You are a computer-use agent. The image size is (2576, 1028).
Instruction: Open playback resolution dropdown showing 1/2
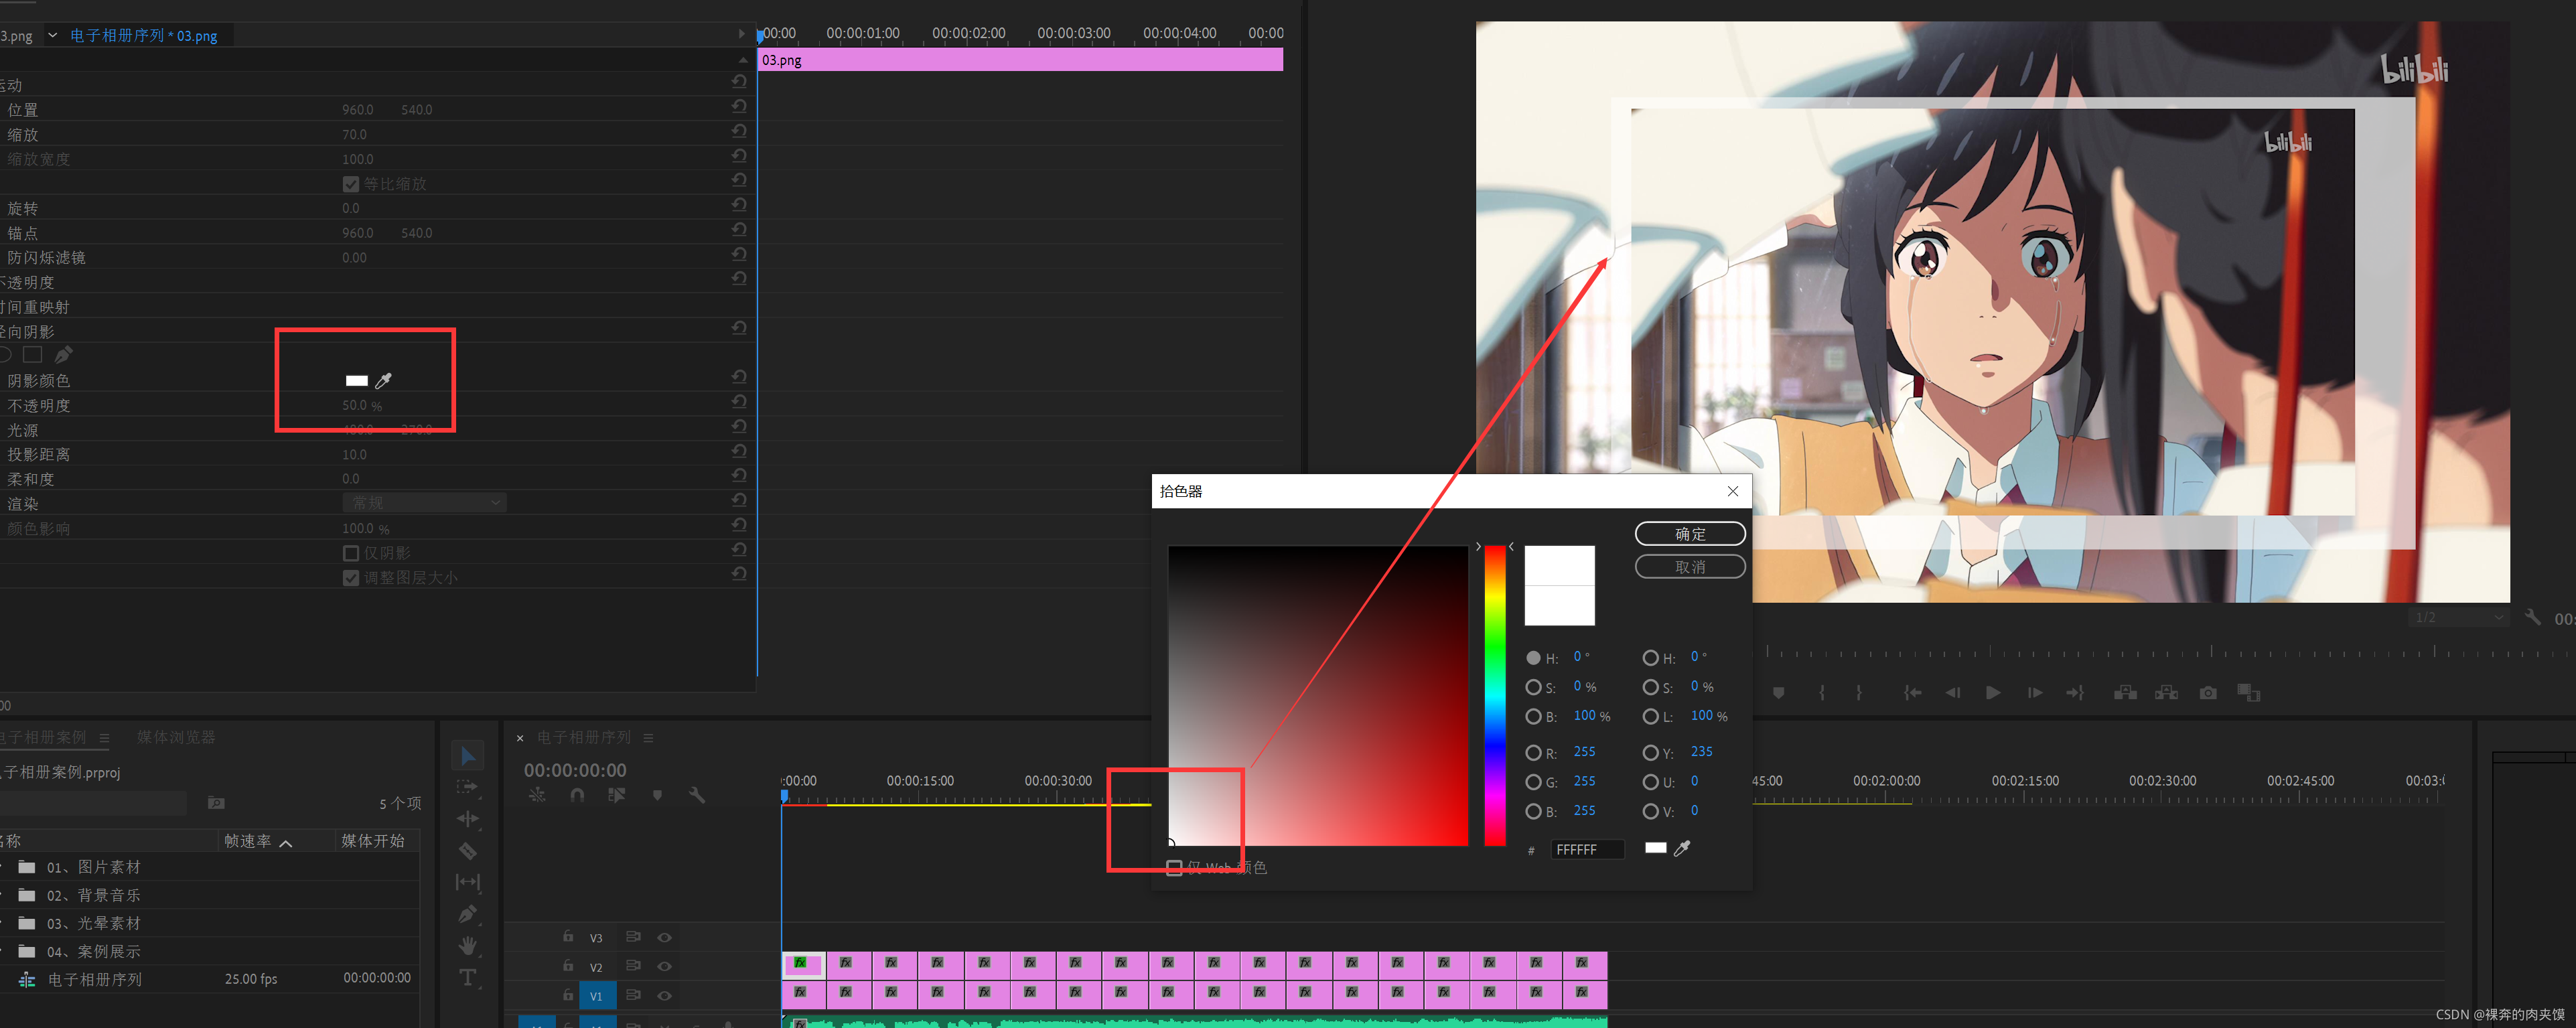(x=2460, y=617)
